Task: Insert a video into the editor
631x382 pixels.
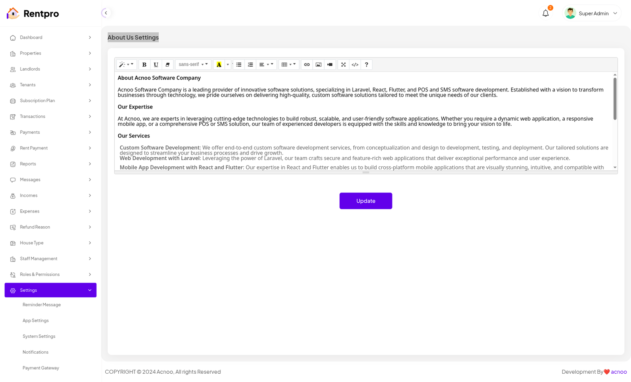Action: (330, 65)
